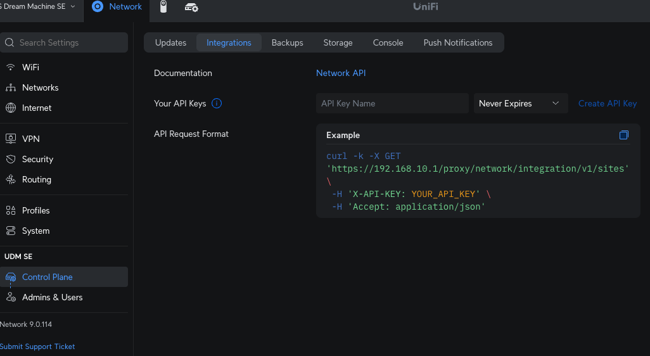Select VPN in the sidebar

[30, 139]
